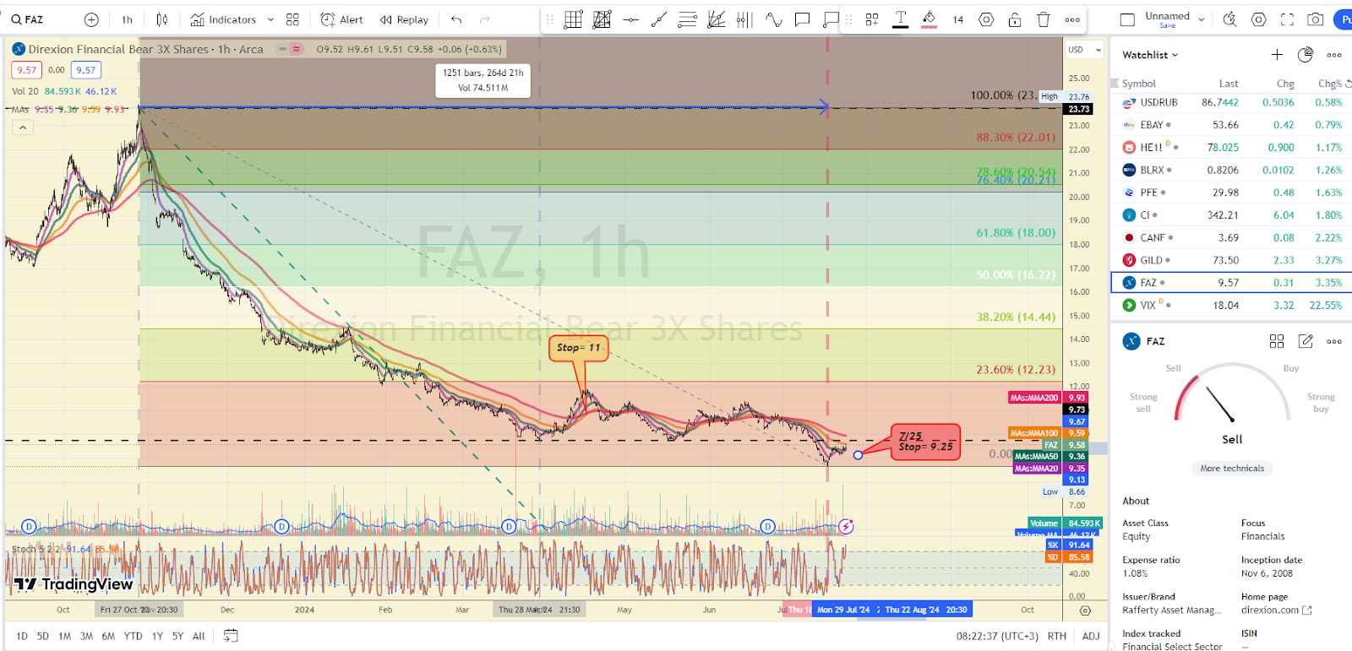Toggle the layout checkbox next to Unnamed
The height and width of the screenshot is (651, 1352).
tap(1127, 19)
